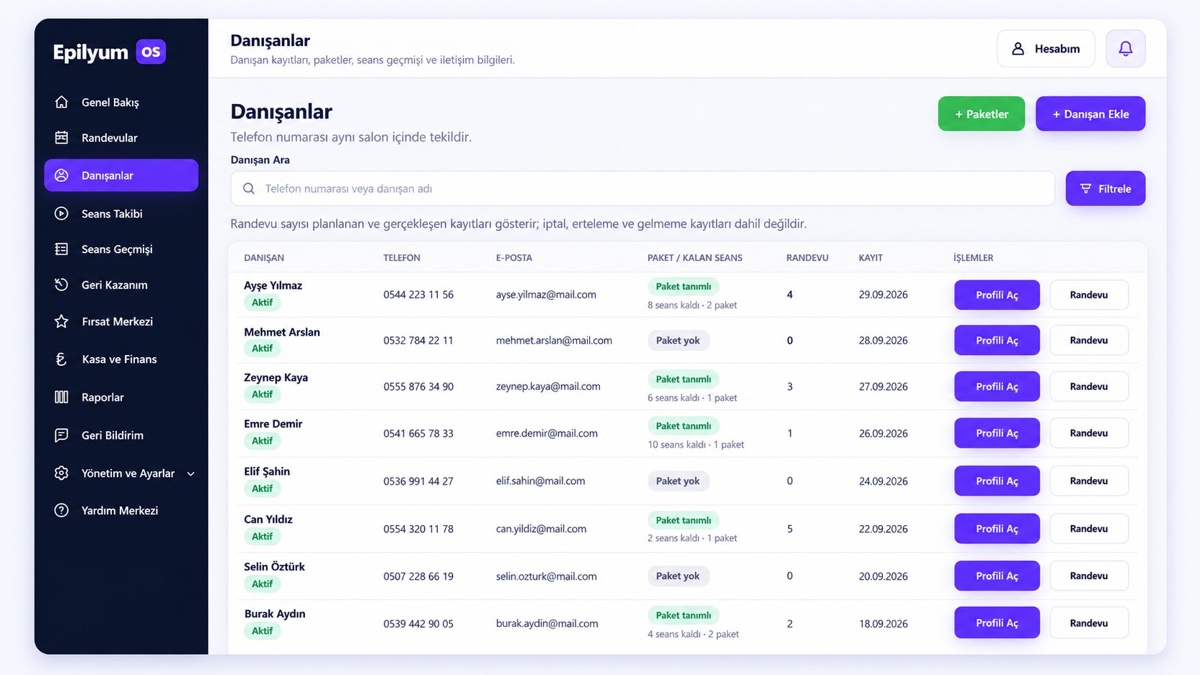Click the Geri Bildirim chat icon

click(62, 435)
